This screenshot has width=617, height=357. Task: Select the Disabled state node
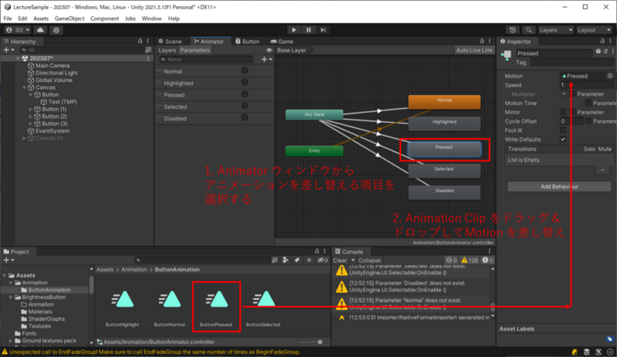(444, 192)
